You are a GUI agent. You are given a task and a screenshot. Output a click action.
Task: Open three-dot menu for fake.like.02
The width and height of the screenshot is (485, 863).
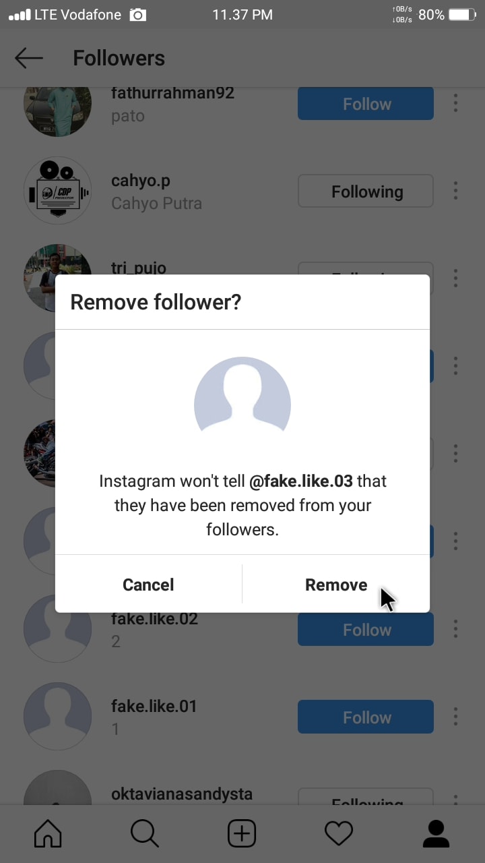[x=456, y=629]
